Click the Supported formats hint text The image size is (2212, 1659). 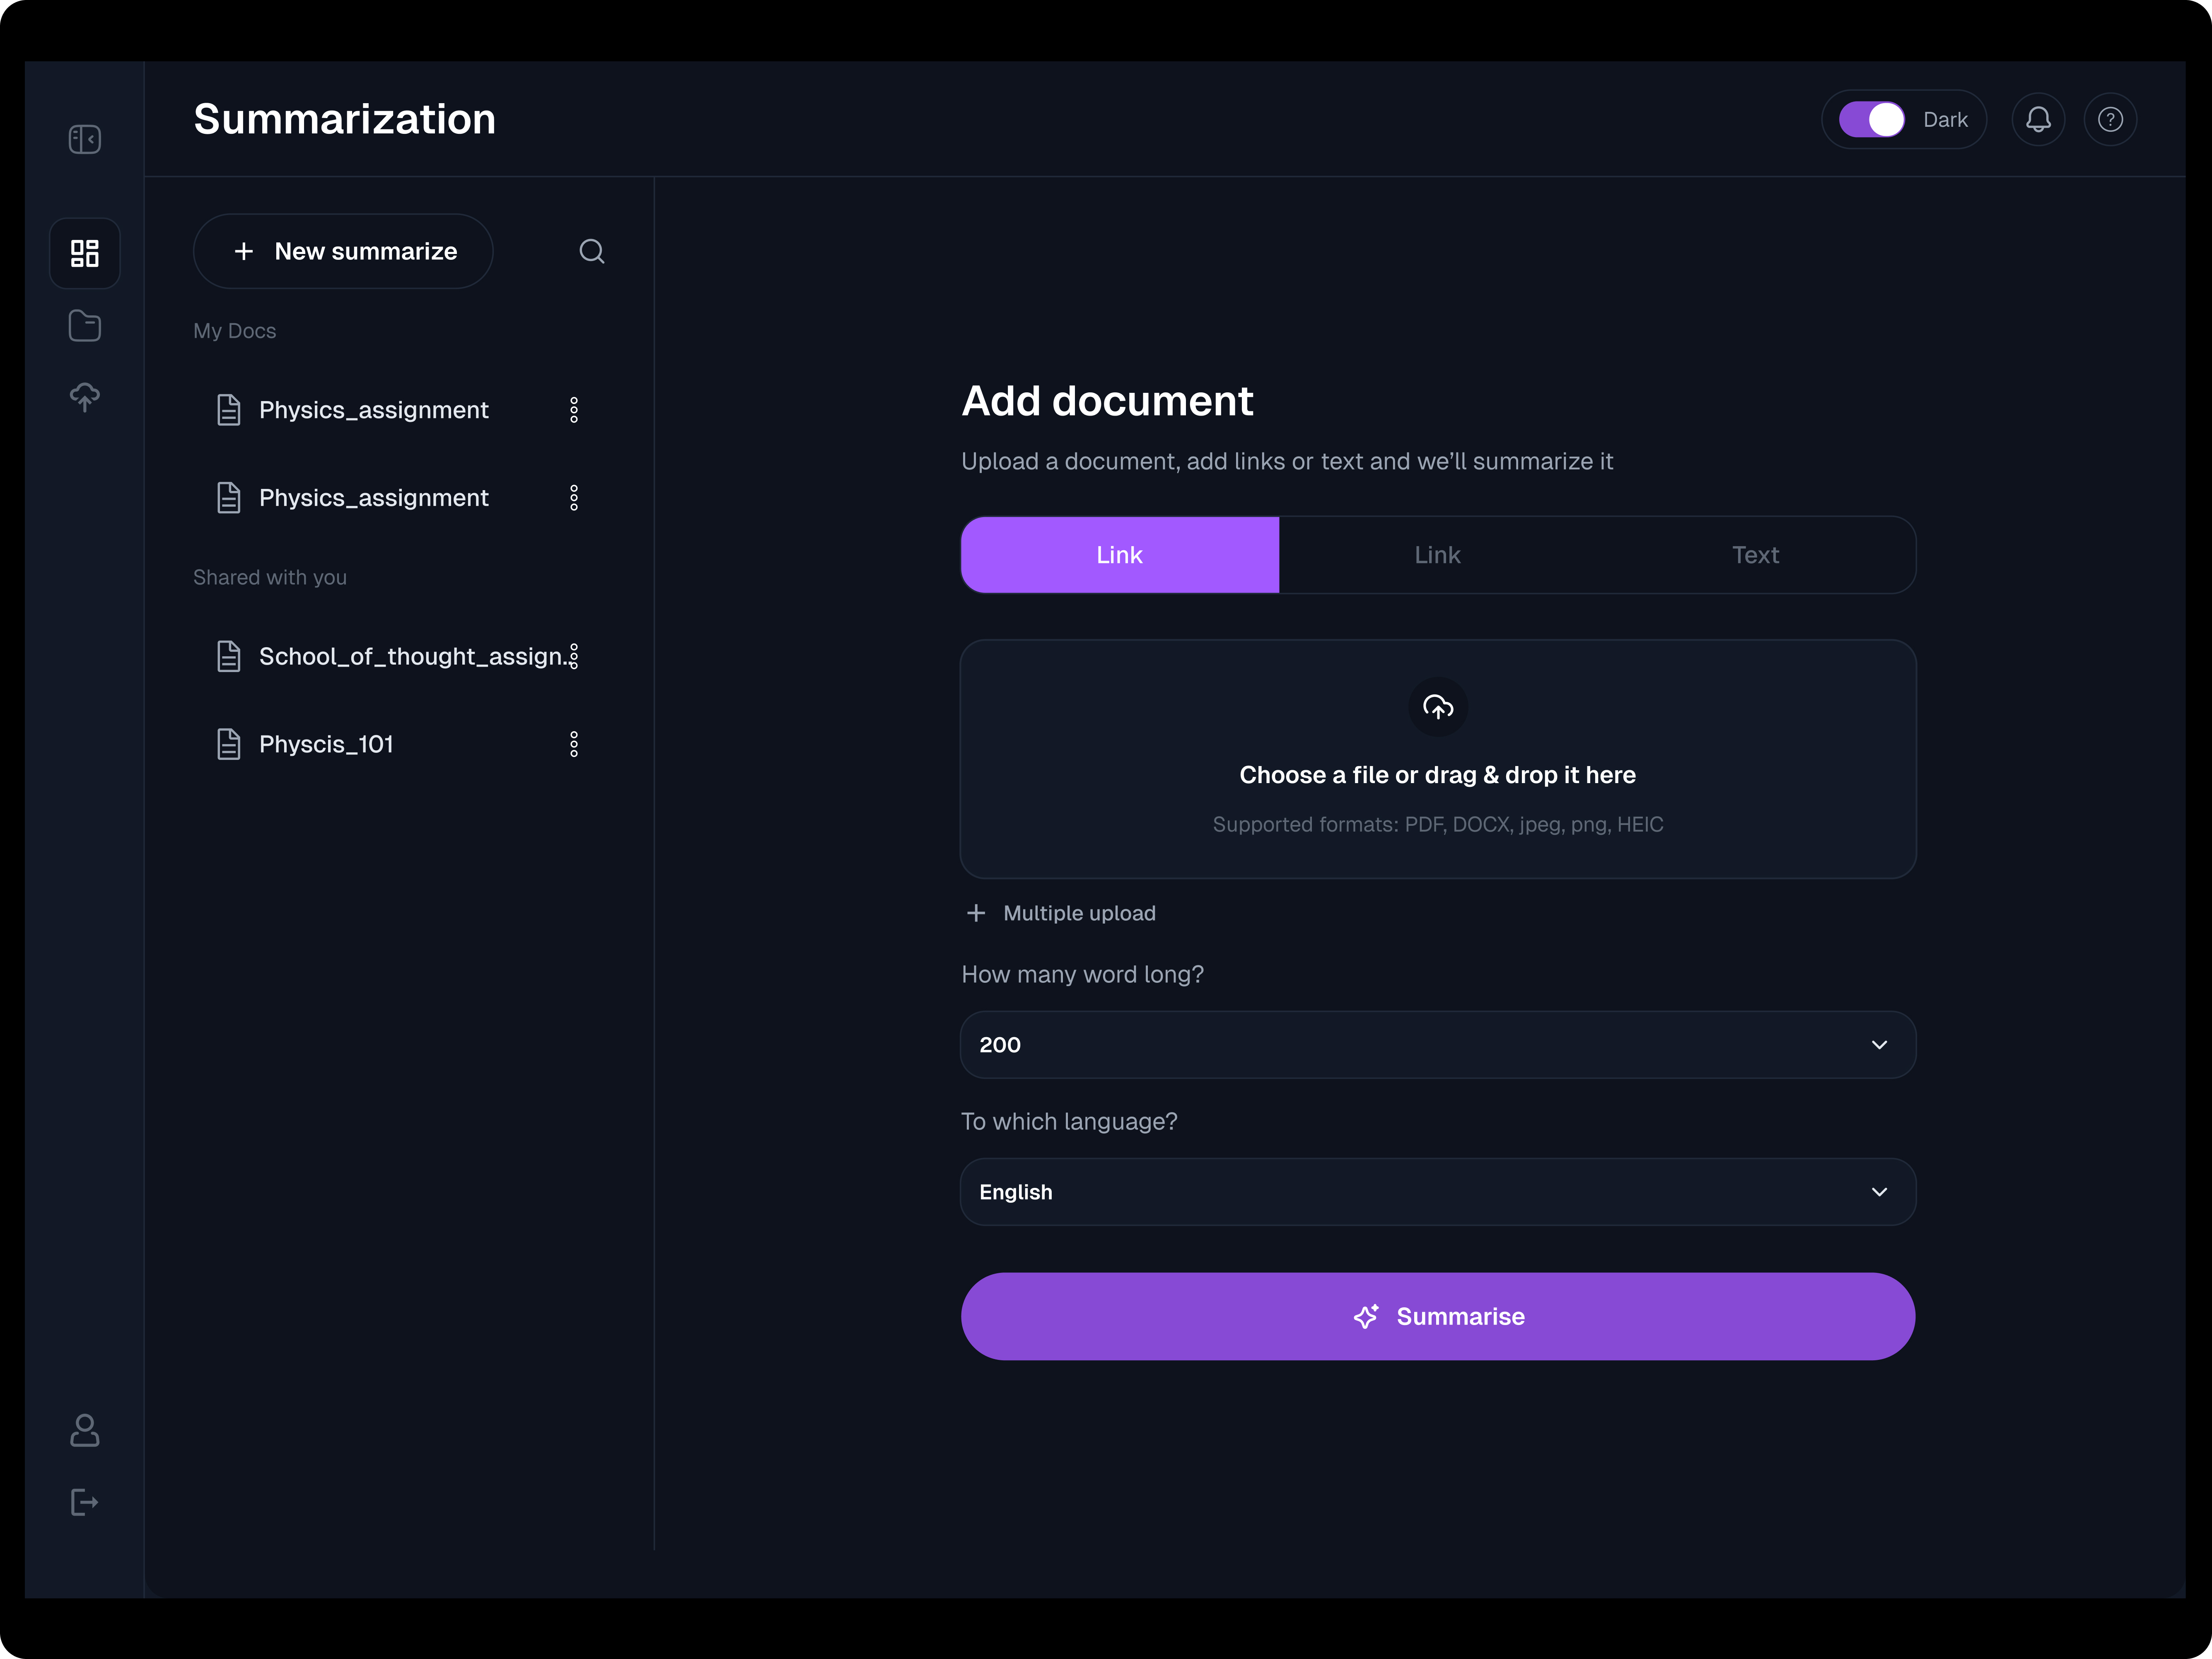tap(1438, 824)
